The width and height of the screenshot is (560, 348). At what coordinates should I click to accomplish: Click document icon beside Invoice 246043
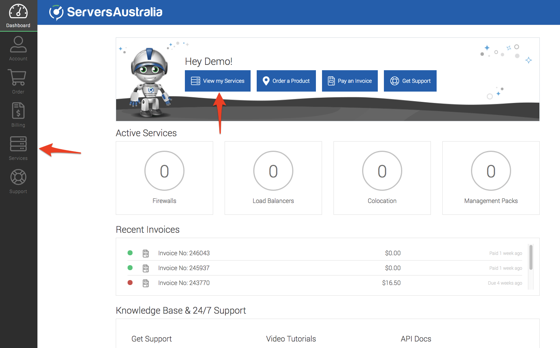(x=146, y=253)
